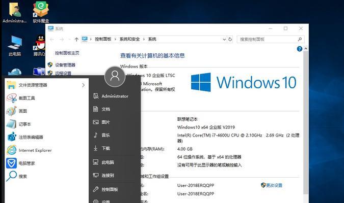Click the 更改设置 link
The height and width of the screenshot is (203, 344).
coord(274,185)
